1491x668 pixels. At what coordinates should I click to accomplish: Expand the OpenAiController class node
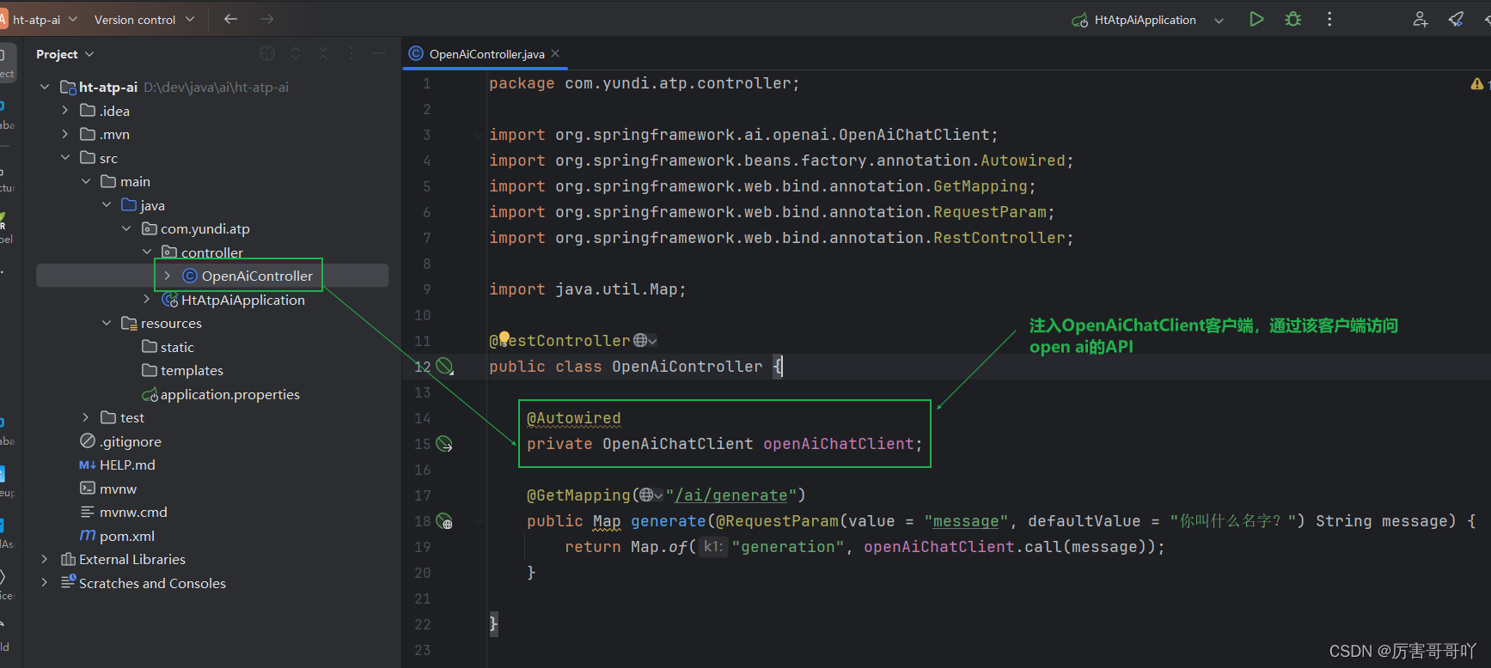(168, 276)
